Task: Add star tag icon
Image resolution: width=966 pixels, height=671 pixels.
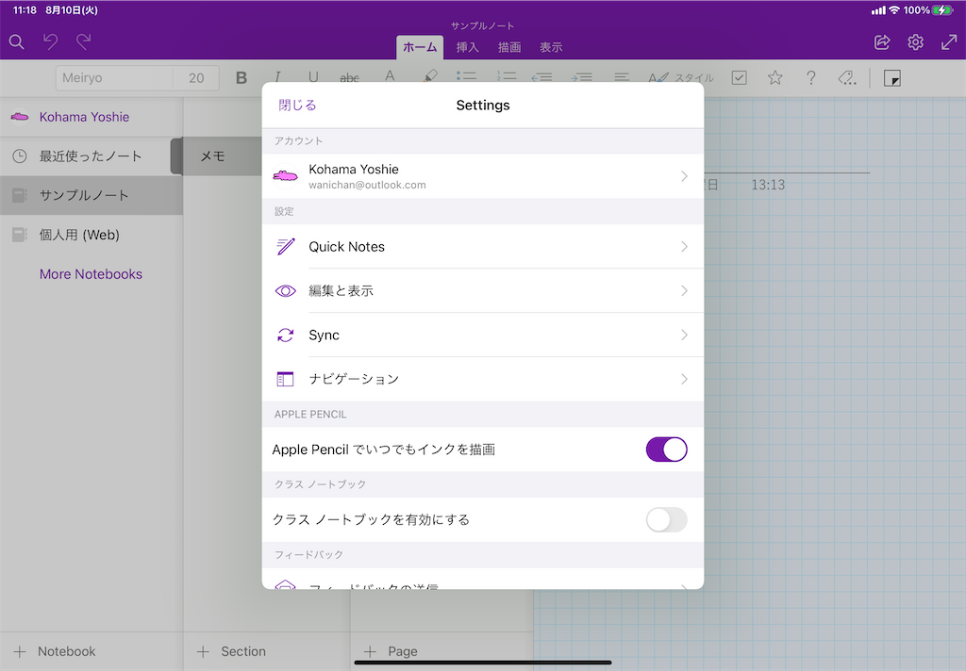Action: coord(775,77)
